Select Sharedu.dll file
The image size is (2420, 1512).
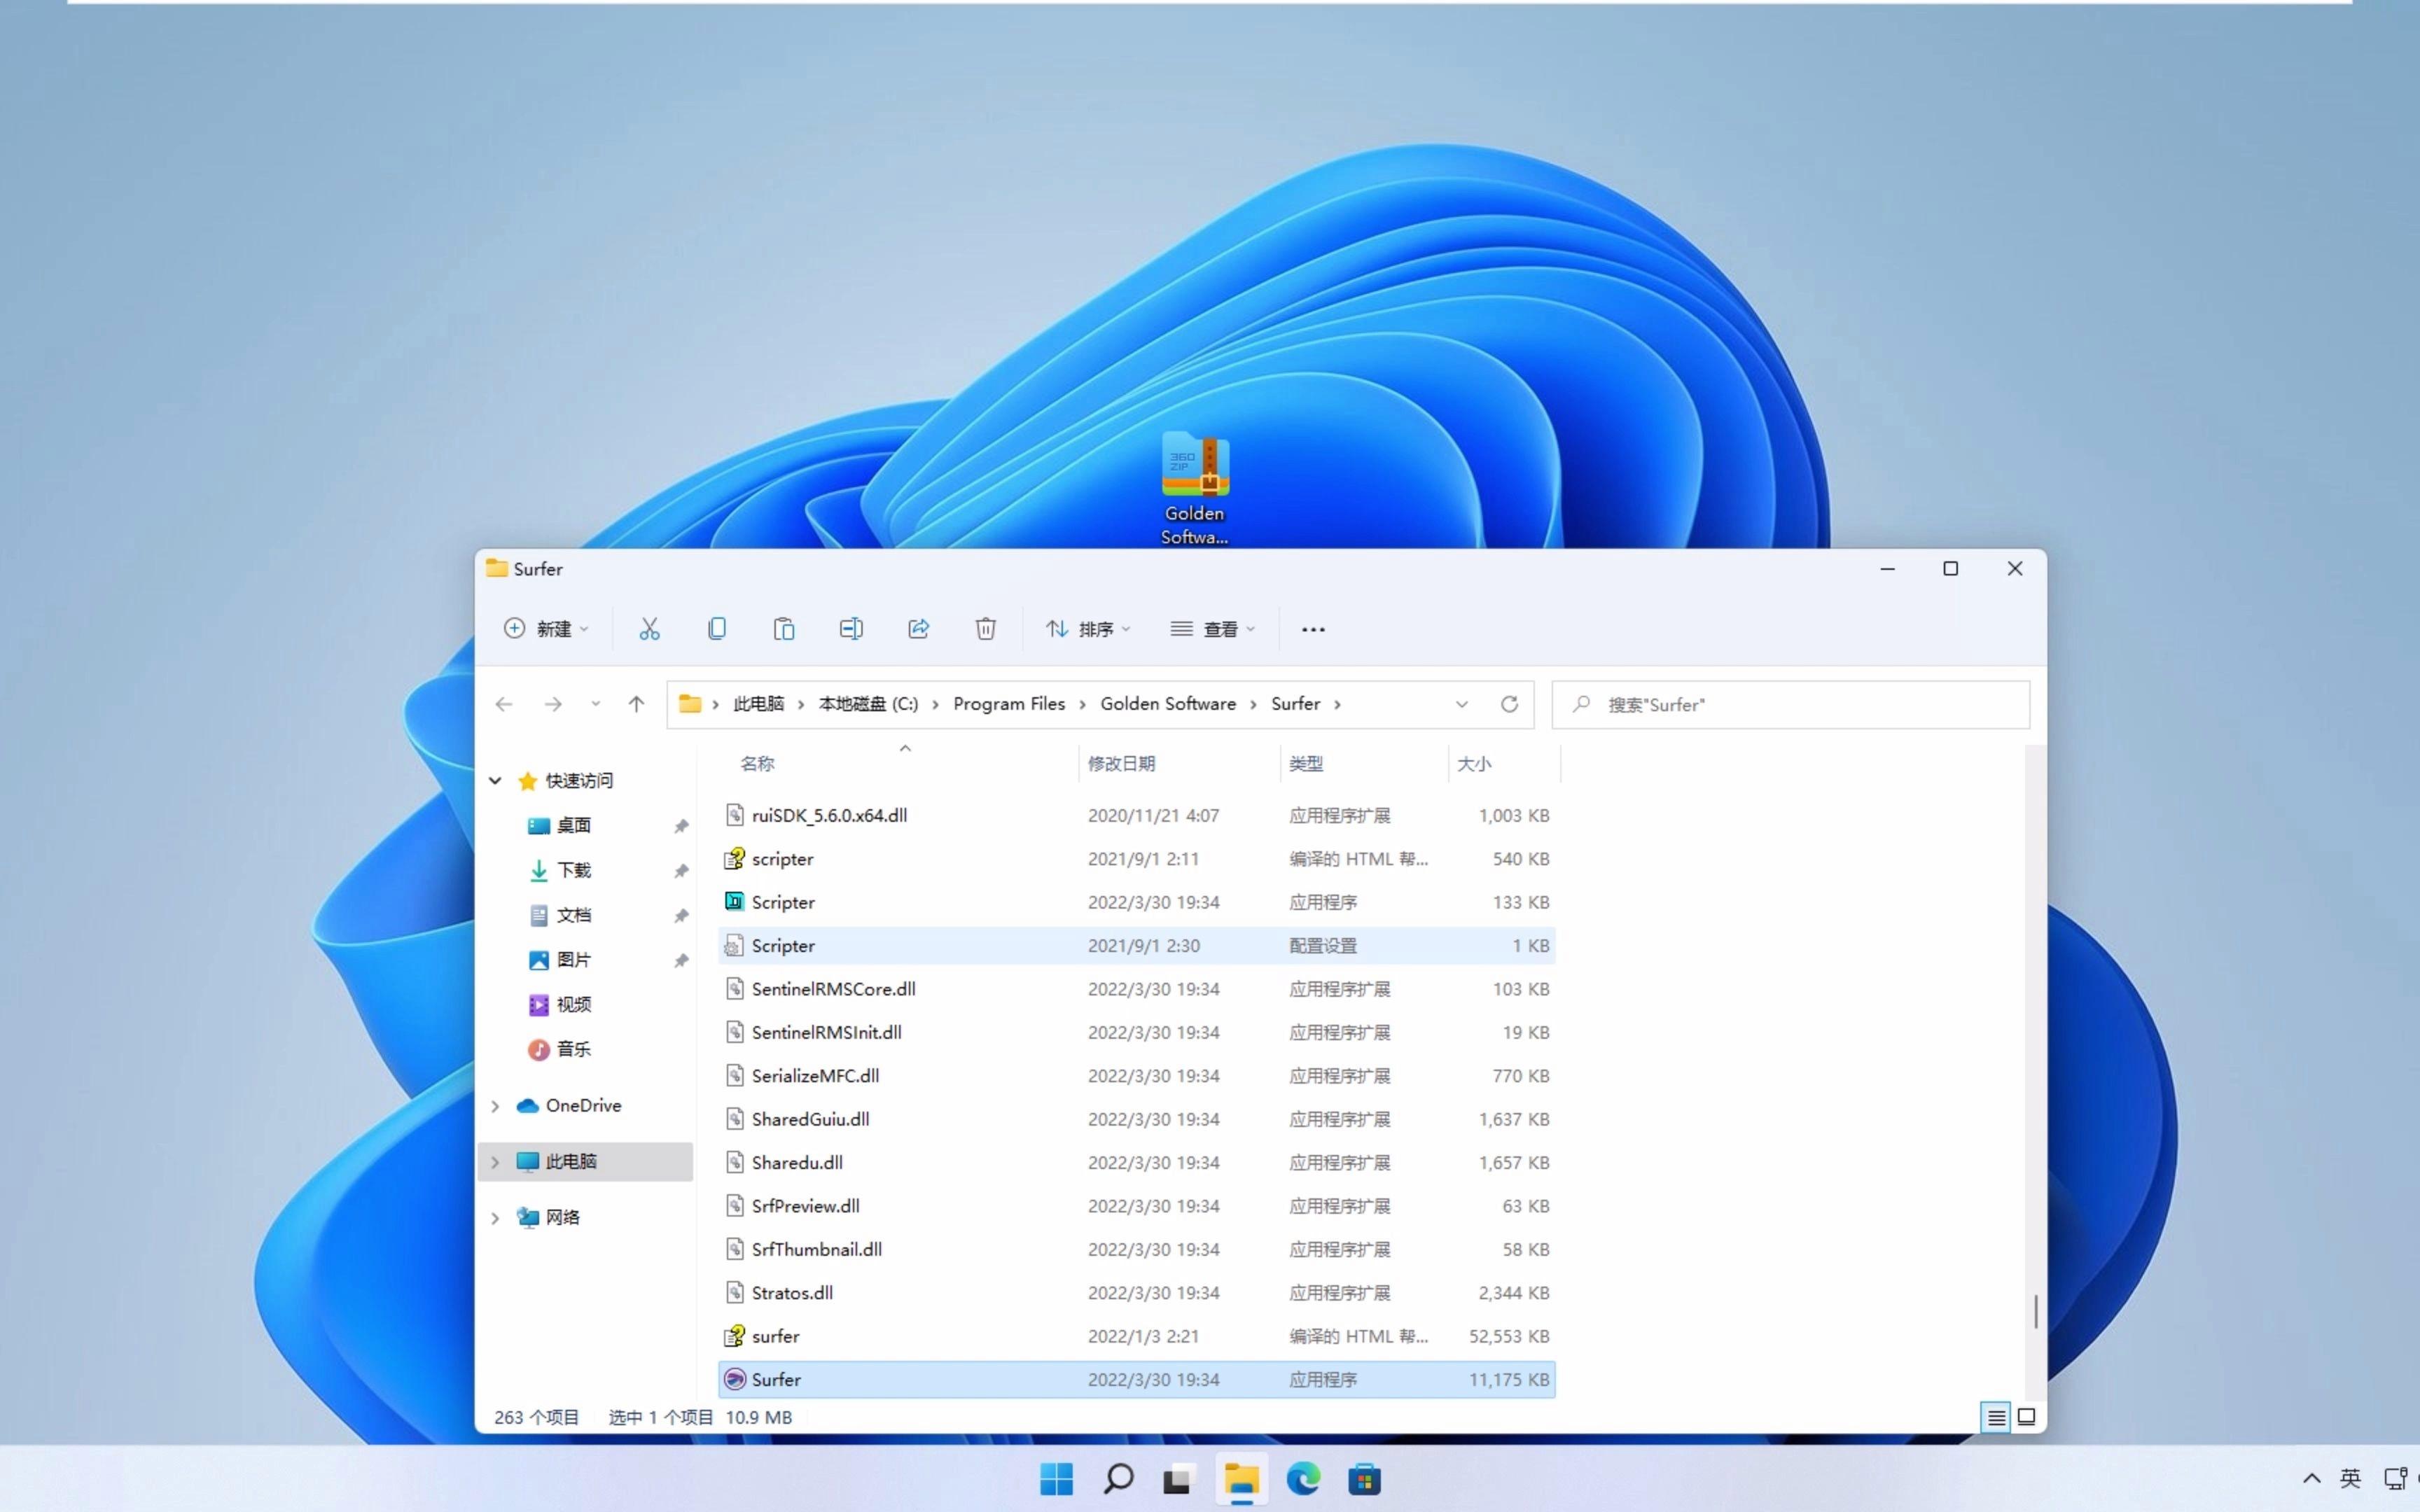[1137, 1162]
